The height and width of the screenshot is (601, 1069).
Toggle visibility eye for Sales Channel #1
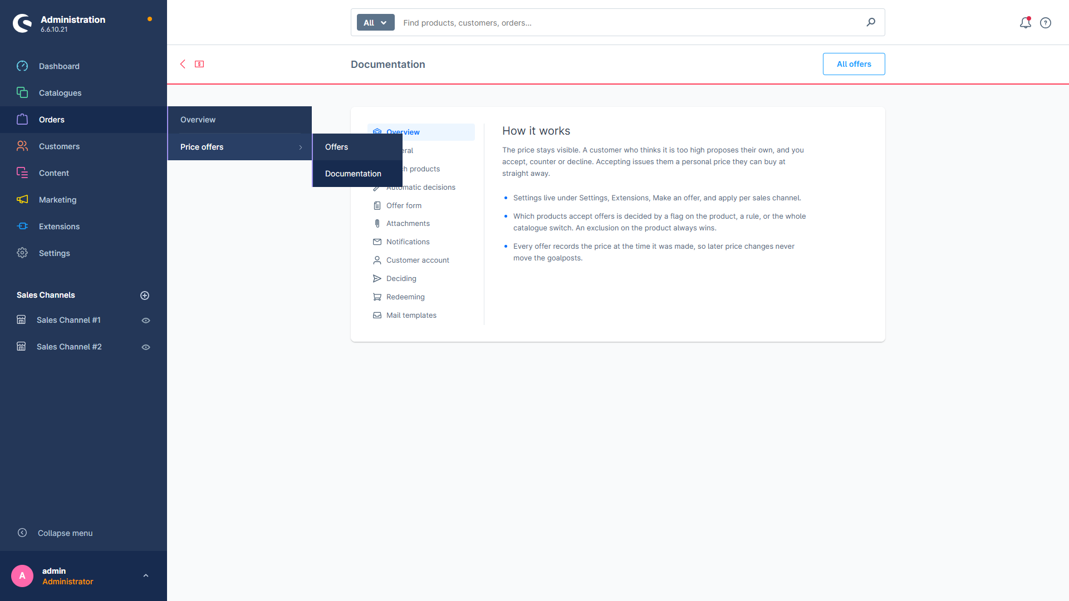(146, 321)
